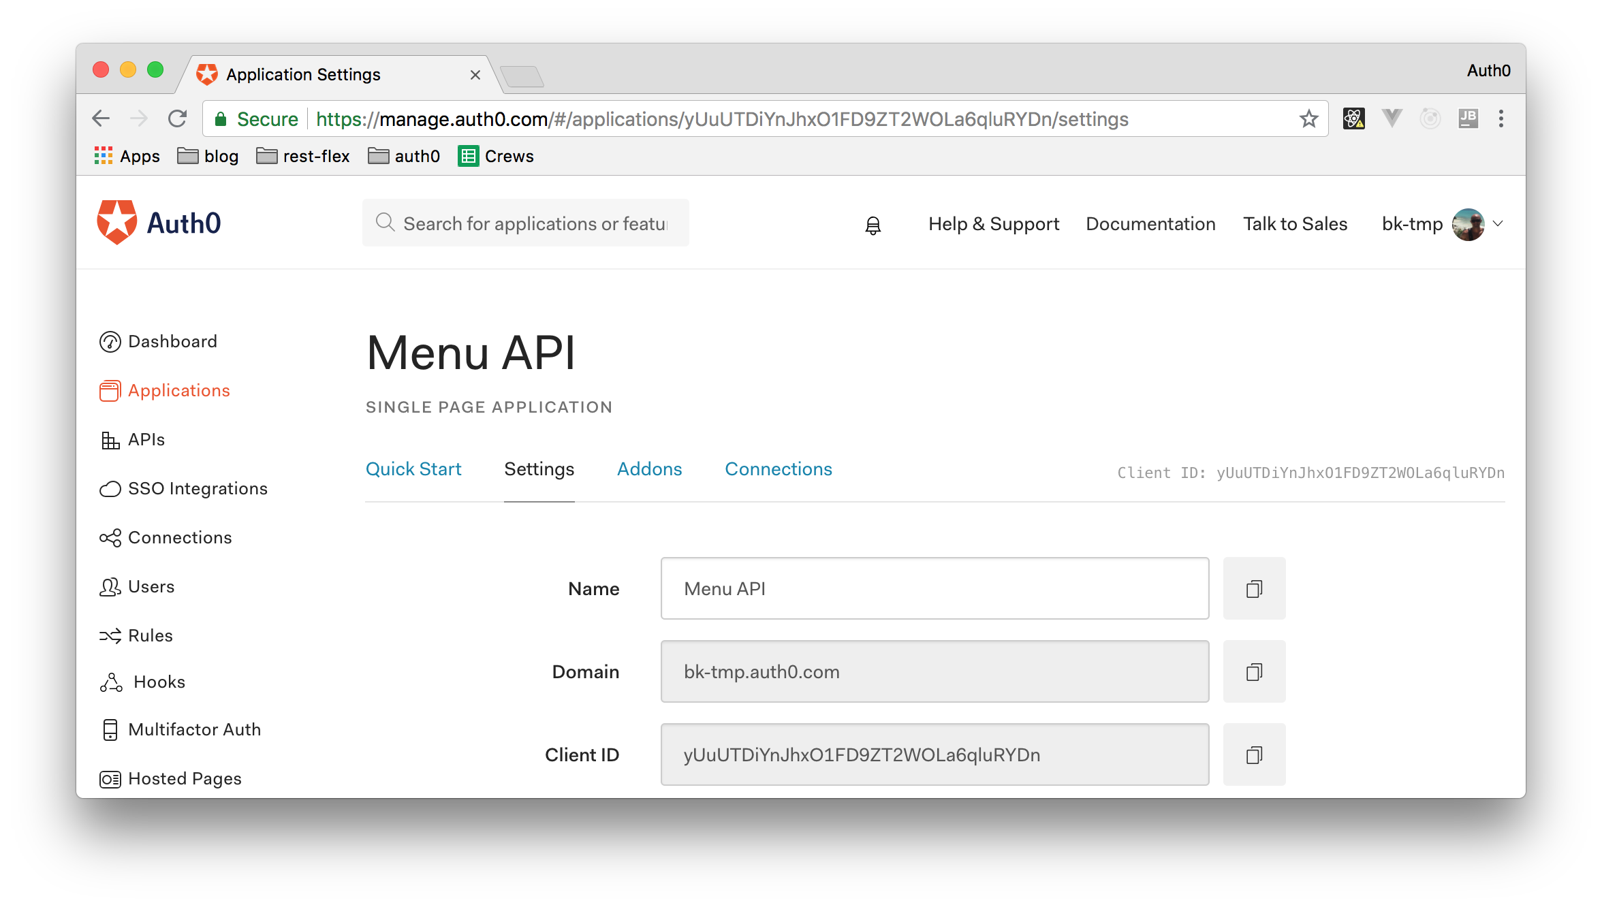
Task: Open Help & Support link
Action: coord(993,224)
